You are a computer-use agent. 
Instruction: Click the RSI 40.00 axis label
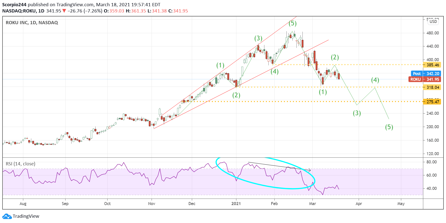click(431, 188)
